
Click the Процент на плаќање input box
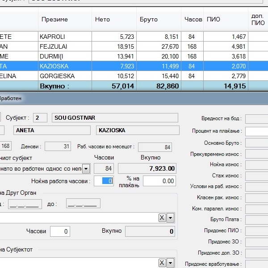(x=256, y=131)
